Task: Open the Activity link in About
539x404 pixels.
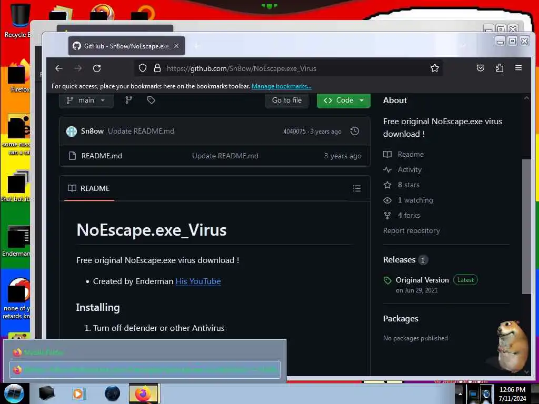Action: coord(410,170)
